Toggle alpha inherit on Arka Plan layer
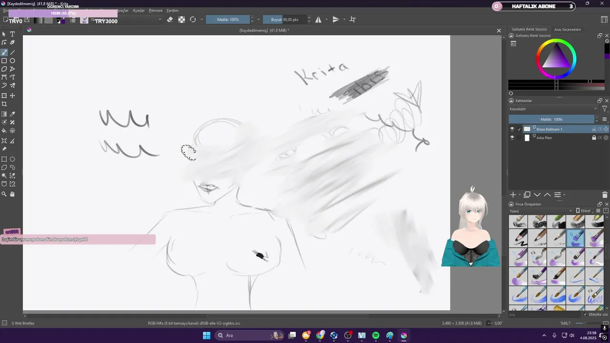The width and height of the screenshot is (610, 343). (600, 138)
